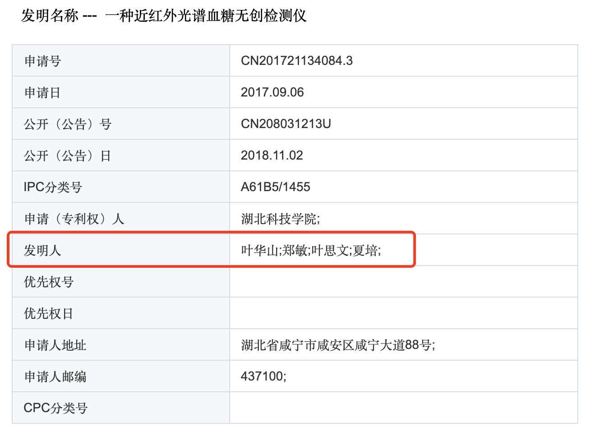This screenshot has height=431, width=590.
Task: Click application number CN201721134084.3
Action: tap(297, 61)
